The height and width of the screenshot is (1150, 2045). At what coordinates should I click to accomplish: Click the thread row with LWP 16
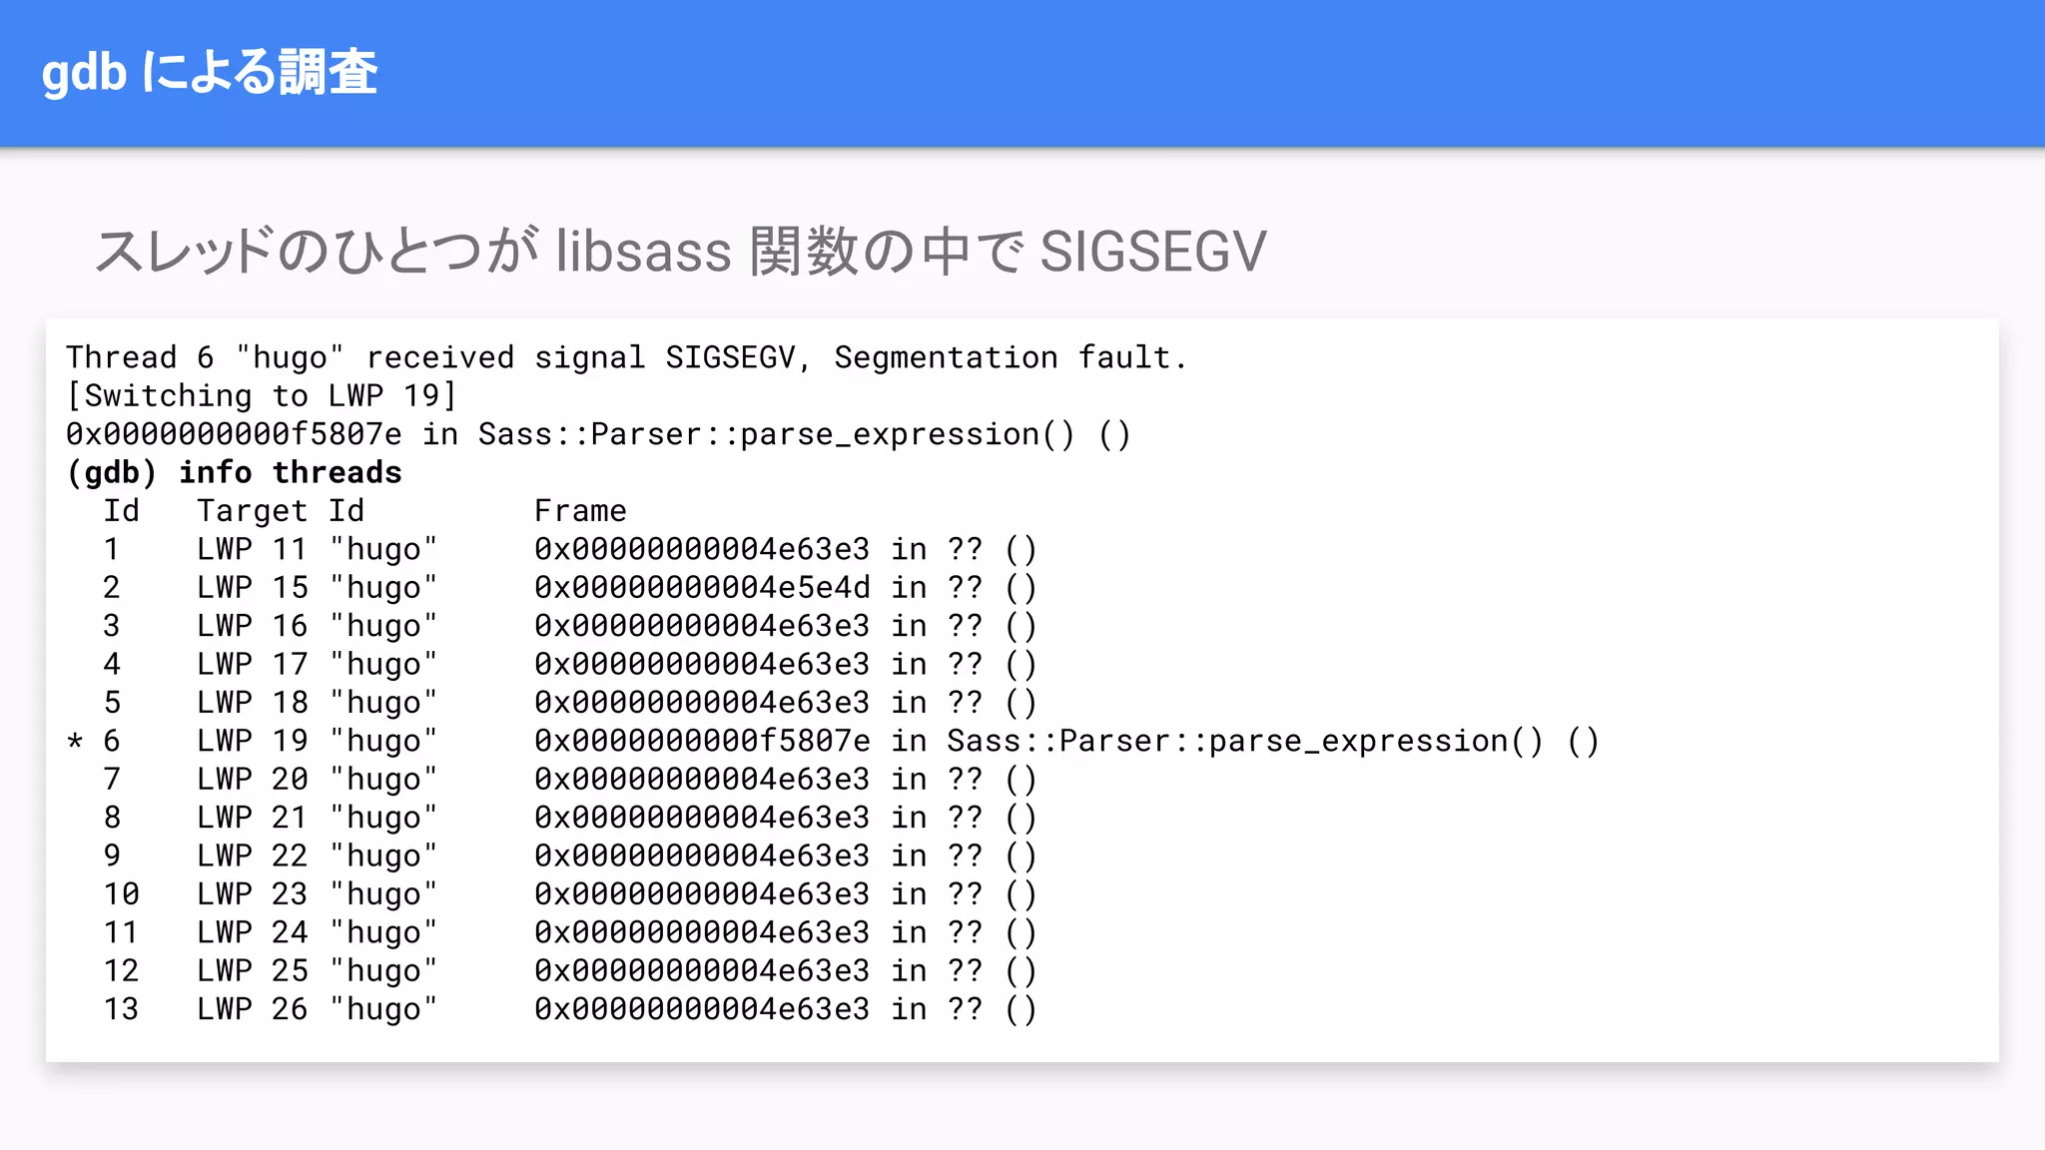click(570, 626)
